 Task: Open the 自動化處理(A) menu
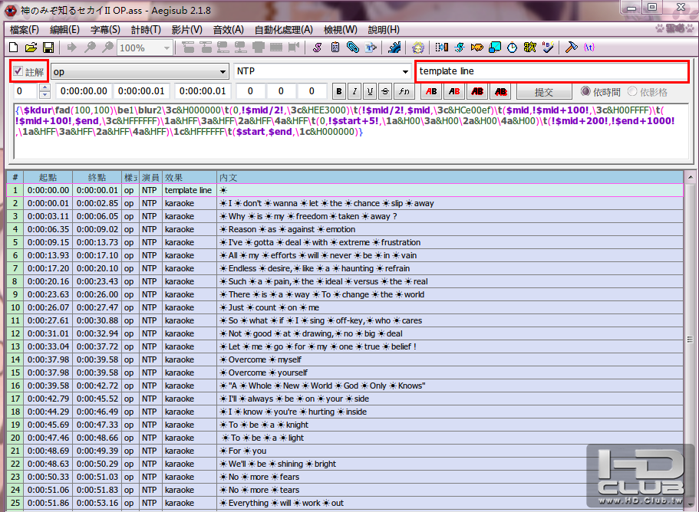click(284, 30)
